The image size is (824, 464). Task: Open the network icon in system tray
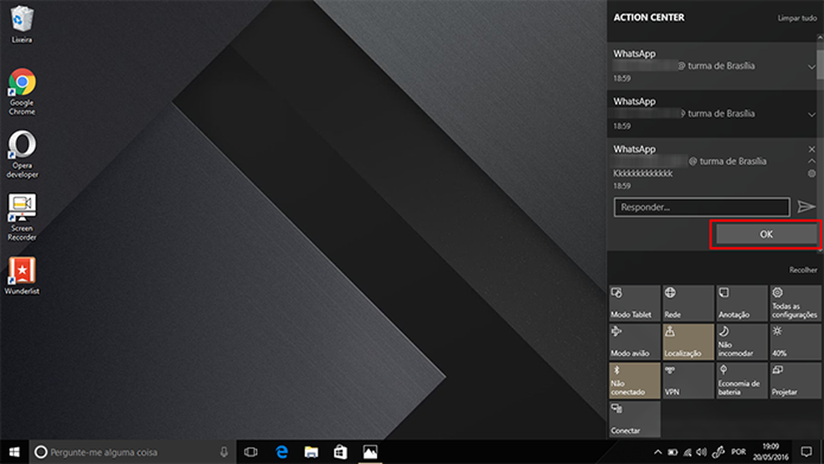tap(688, 452)
